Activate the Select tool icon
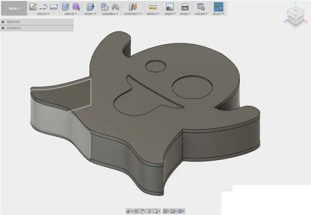The image size is (311, 215). point(218,7)
